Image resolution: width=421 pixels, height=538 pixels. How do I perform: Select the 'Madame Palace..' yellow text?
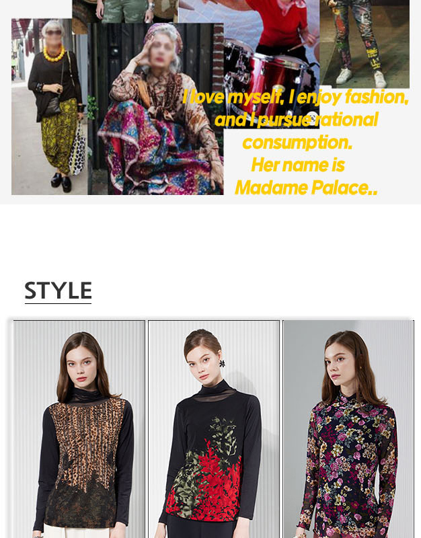pos(306,188)
